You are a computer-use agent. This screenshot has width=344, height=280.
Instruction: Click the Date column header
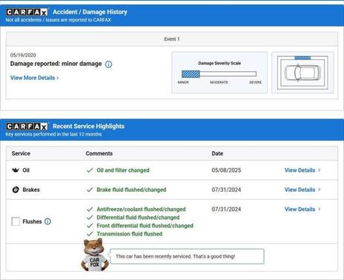pos(217,153)
